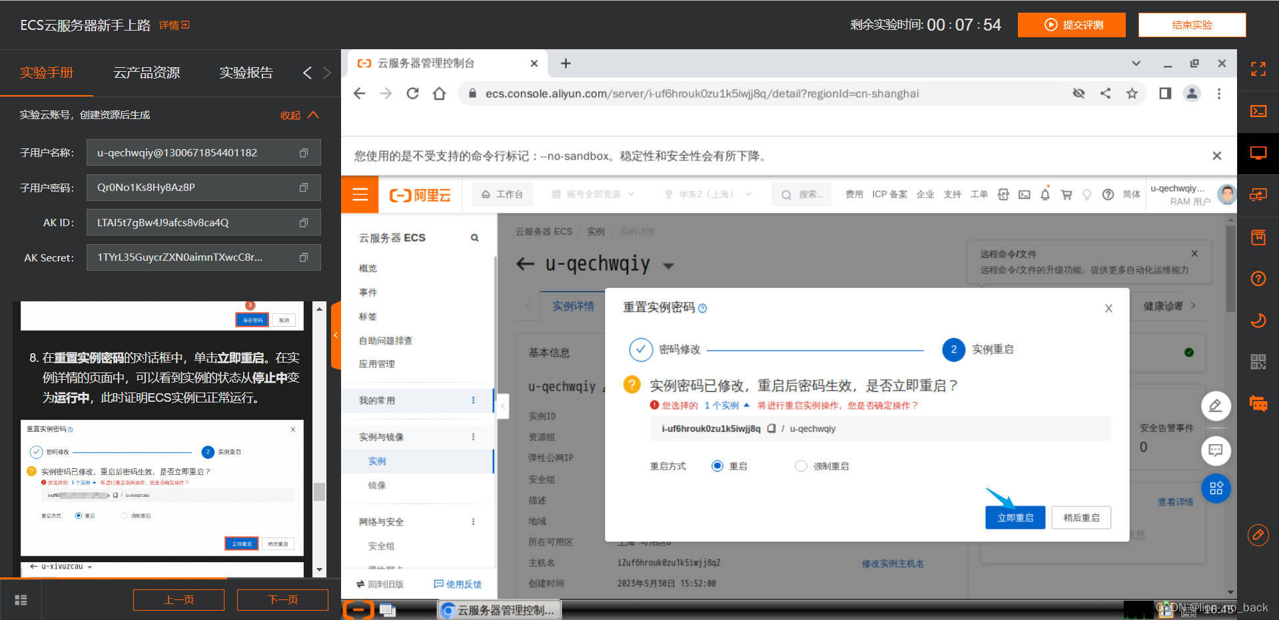Open the 实例详情 tab
The image size is (1279, 620).
pyautogui.click(x=573, y=306)
